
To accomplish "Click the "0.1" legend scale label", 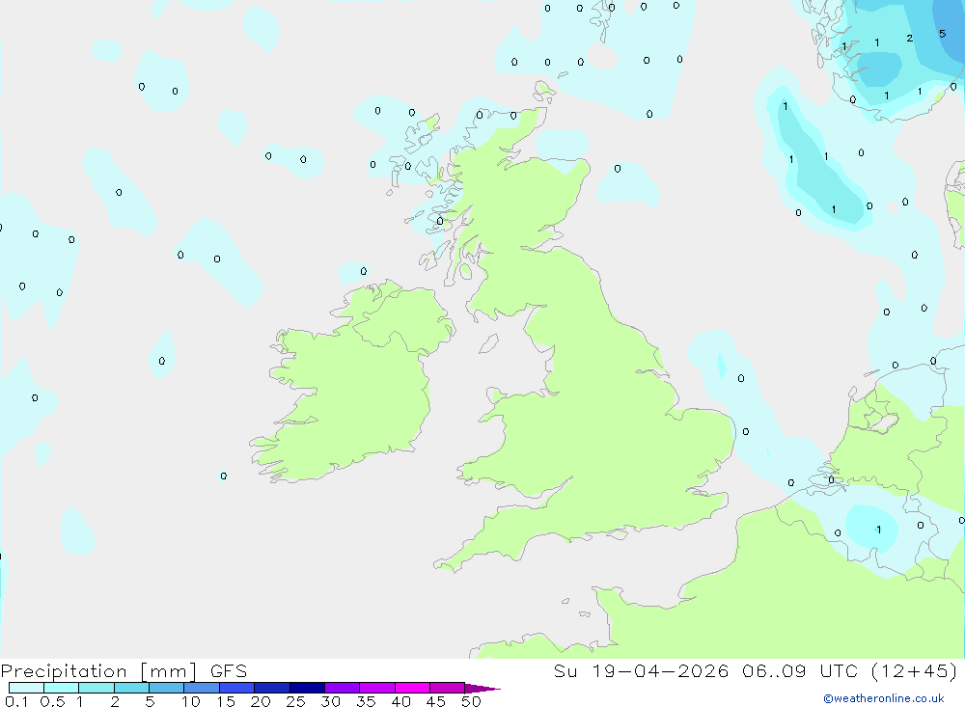I will click(16, 701).
